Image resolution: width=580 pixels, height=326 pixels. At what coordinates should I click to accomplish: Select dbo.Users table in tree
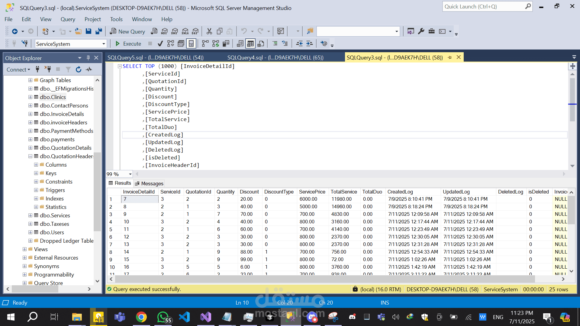(x=52, y=232)
